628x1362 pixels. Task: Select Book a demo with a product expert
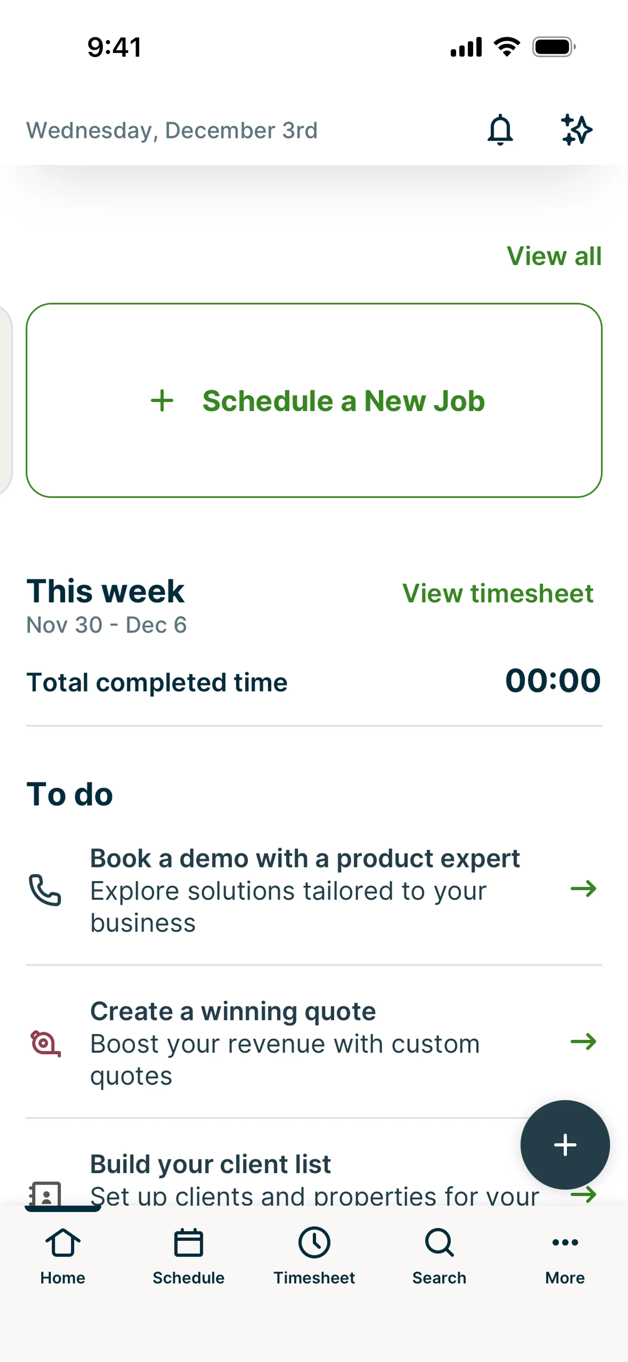[x=305, y=858]
